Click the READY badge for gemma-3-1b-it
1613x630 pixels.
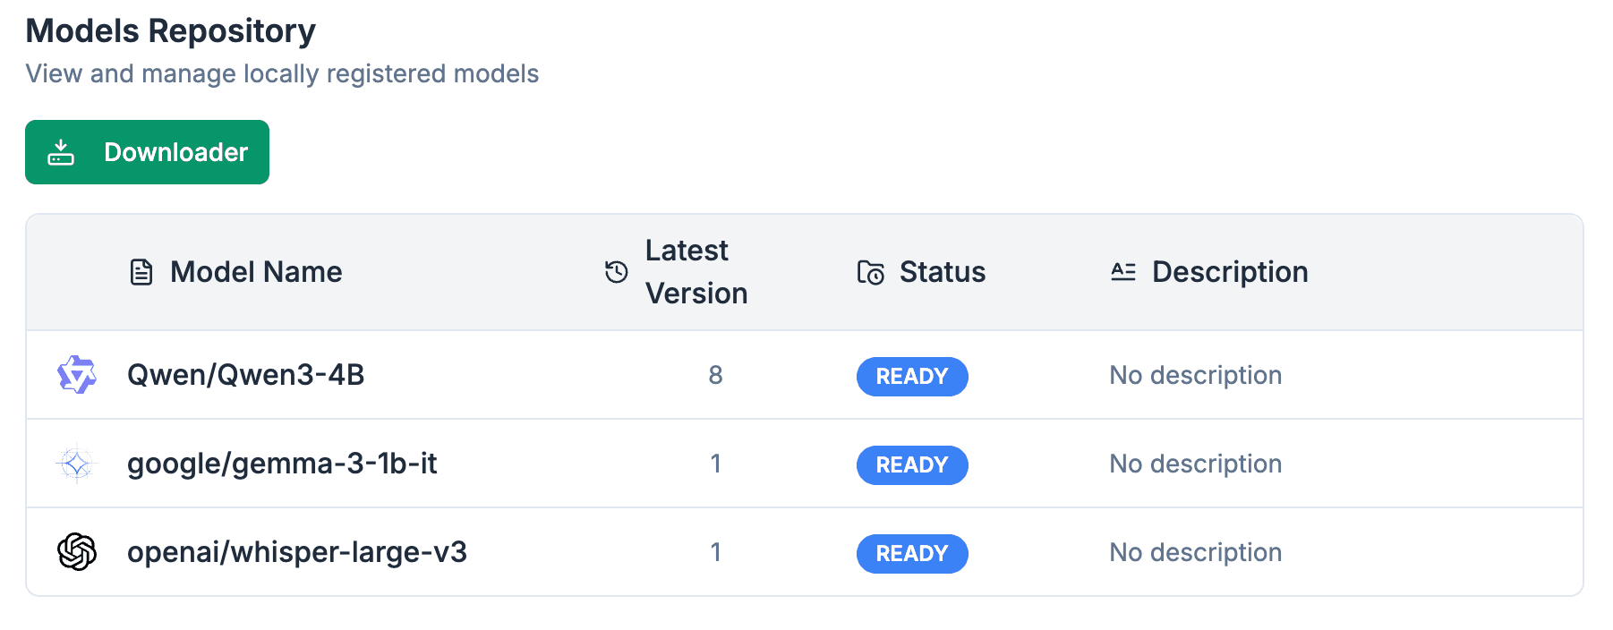tap(912, 465)
